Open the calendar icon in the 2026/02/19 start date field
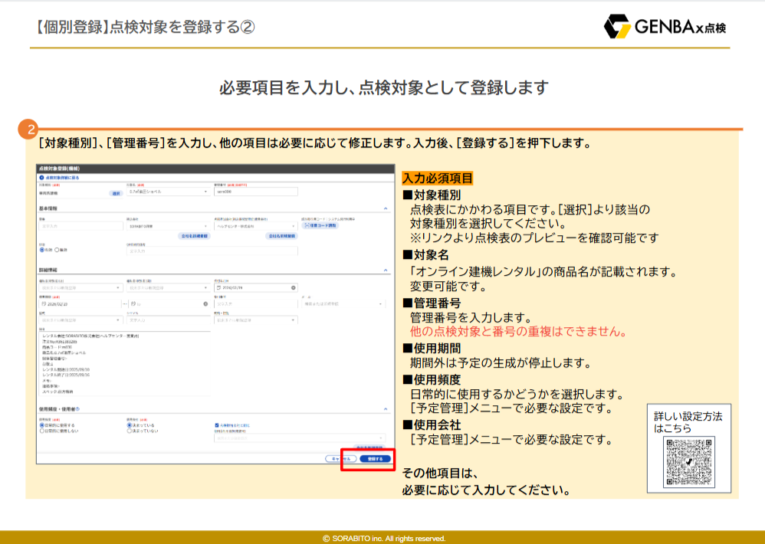Screen dimensions: 765x544 coord(43,303)
